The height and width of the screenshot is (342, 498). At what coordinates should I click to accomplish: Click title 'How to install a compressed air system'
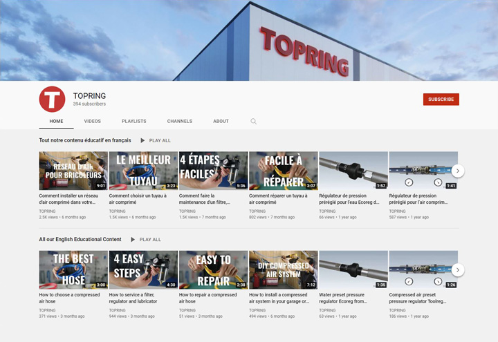click(x=279, y=298)
